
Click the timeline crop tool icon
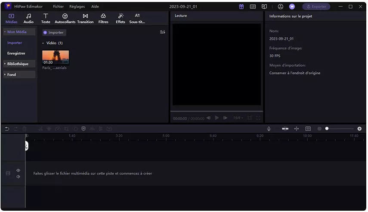(66, 129)
